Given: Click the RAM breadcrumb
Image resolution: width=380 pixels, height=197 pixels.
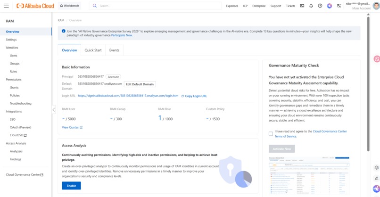Looking at the screenshot, I should click(61, 20).
